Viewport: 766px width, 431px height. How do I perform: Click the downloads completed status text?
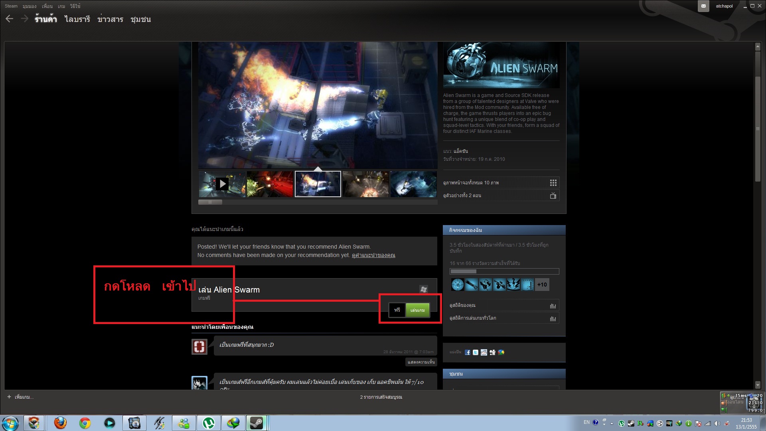click(x=381, y=397)
